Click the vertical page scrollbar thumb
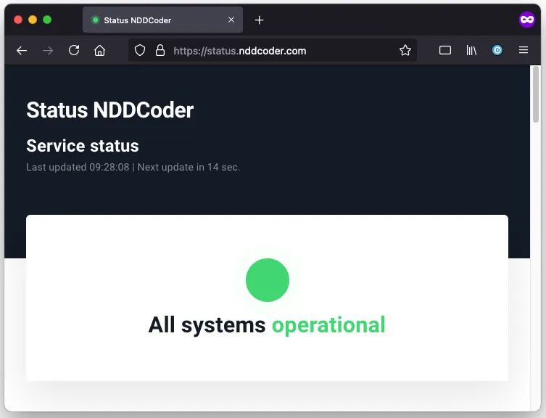This screenshot has height=418, width=546. pyautogui.click(x=536, y=94)
